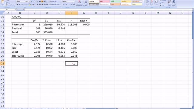The image size is (194, 109).
Task: Select the ANOVA cell
Action: tap(20, 17)
